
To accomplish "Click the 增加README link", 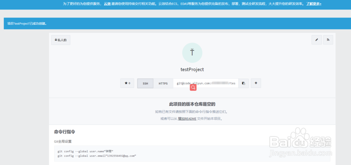I will (187, 119).
